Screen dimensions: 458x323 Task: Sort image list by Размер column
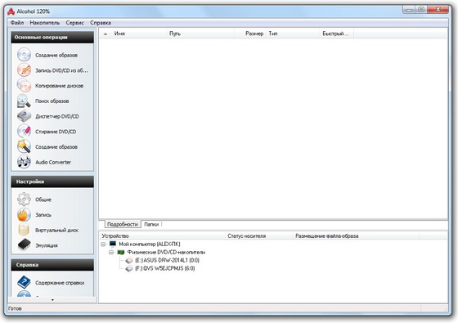(250, 34)
